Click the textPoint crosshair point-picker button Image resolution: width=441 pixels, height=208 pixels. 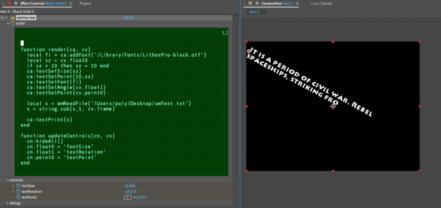(x=128, y=198)
